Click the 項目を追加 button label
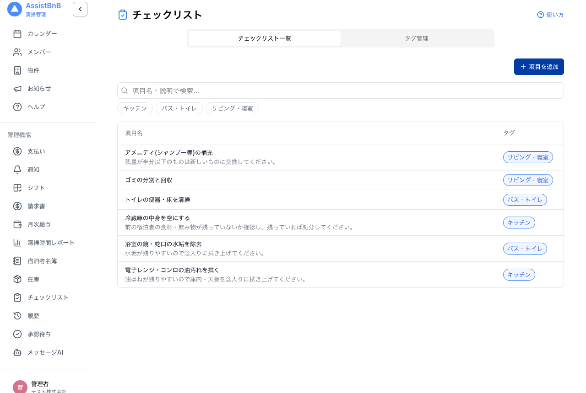 click(x=544, y=67)
